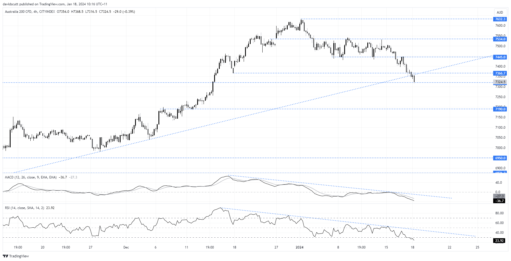Click the 7500.0 price axis tick
511x261 pixels.
pos(500,46)
